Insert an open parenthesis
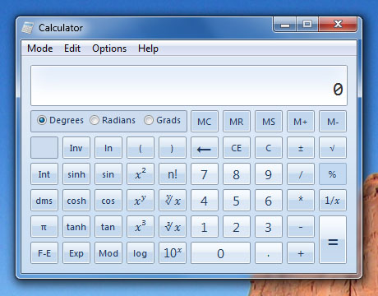The height and width of the screenshot is (296, 378). coord(141,148)
